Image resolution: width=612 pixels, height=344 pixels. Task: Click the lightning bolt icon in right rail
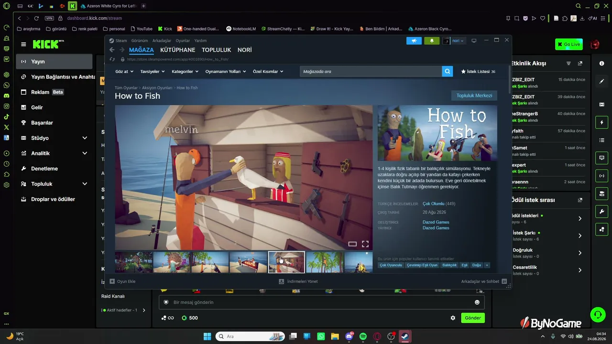(601, 122)
